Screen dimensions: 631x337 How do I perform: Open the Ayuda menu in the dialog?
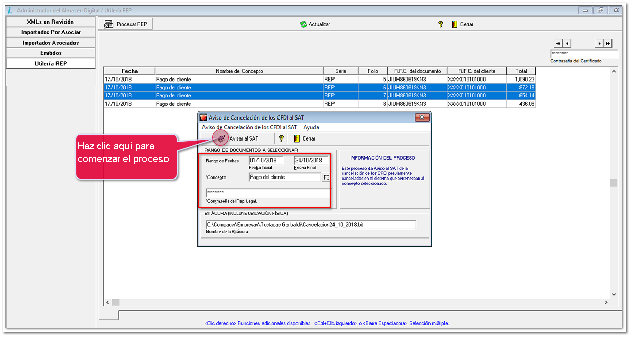tap(311, 127)
